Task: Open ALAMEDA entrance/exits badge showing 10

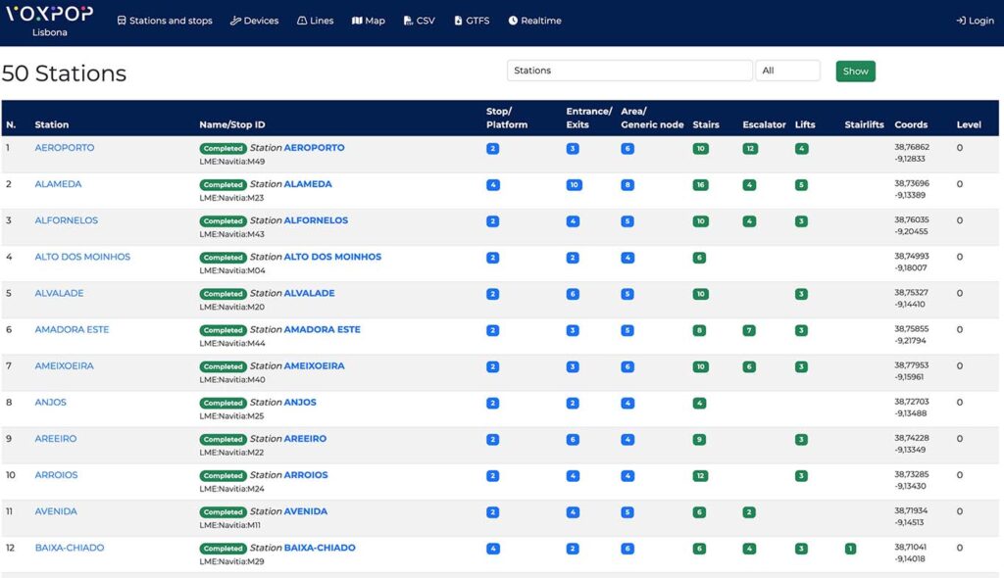Action: click(574, 185)
